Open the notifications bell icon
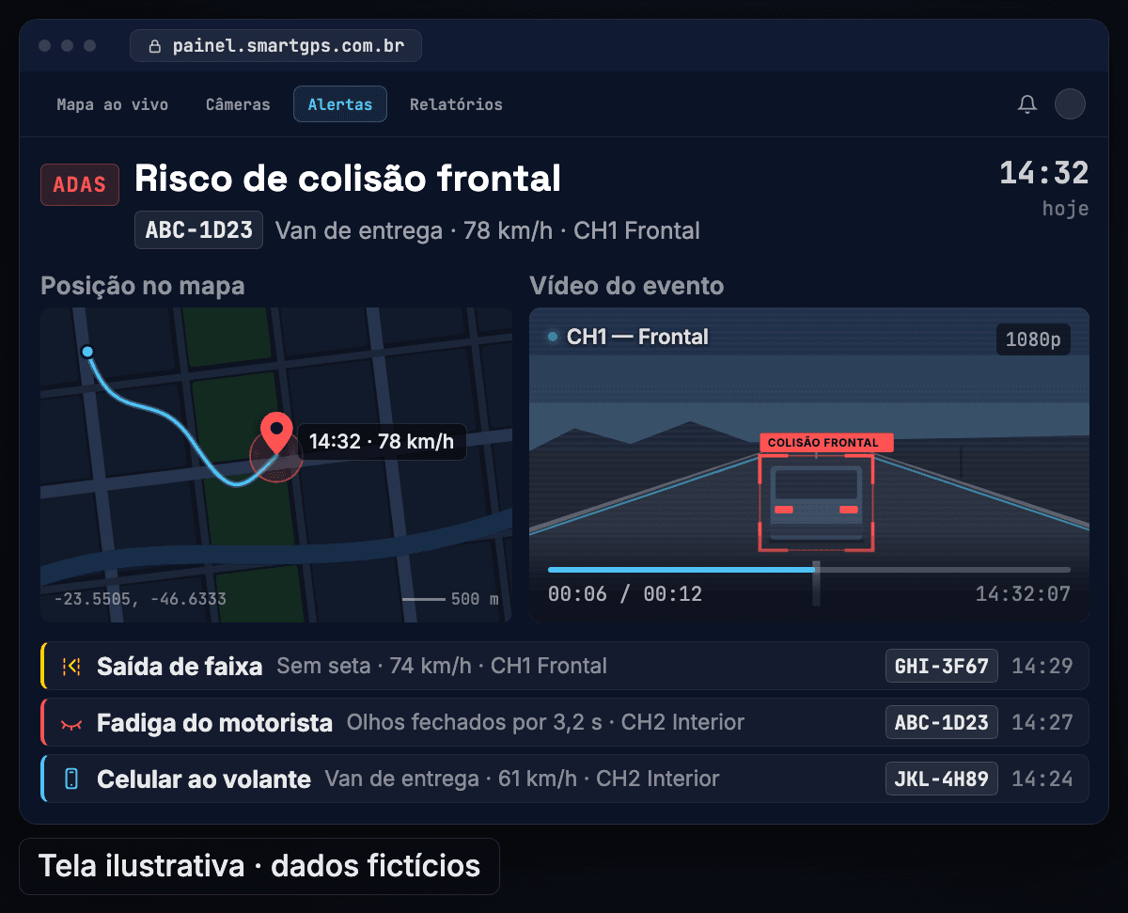Screen dimensions: 1128x913 click(x=1027, y=104)
